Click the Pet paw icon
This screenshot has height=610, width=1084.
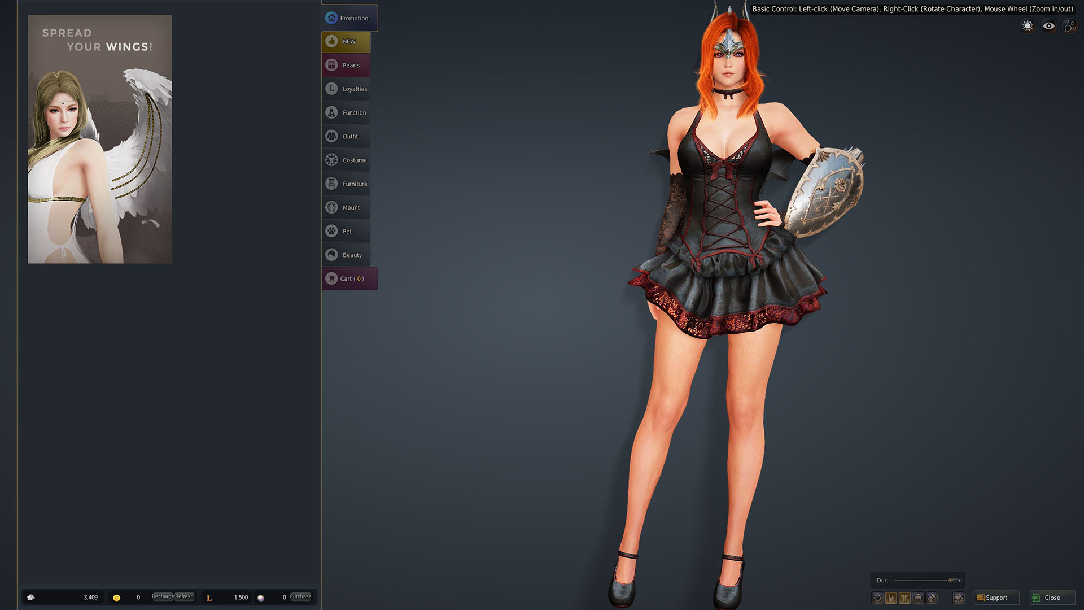pyautogui.click(x=331, y=231)
